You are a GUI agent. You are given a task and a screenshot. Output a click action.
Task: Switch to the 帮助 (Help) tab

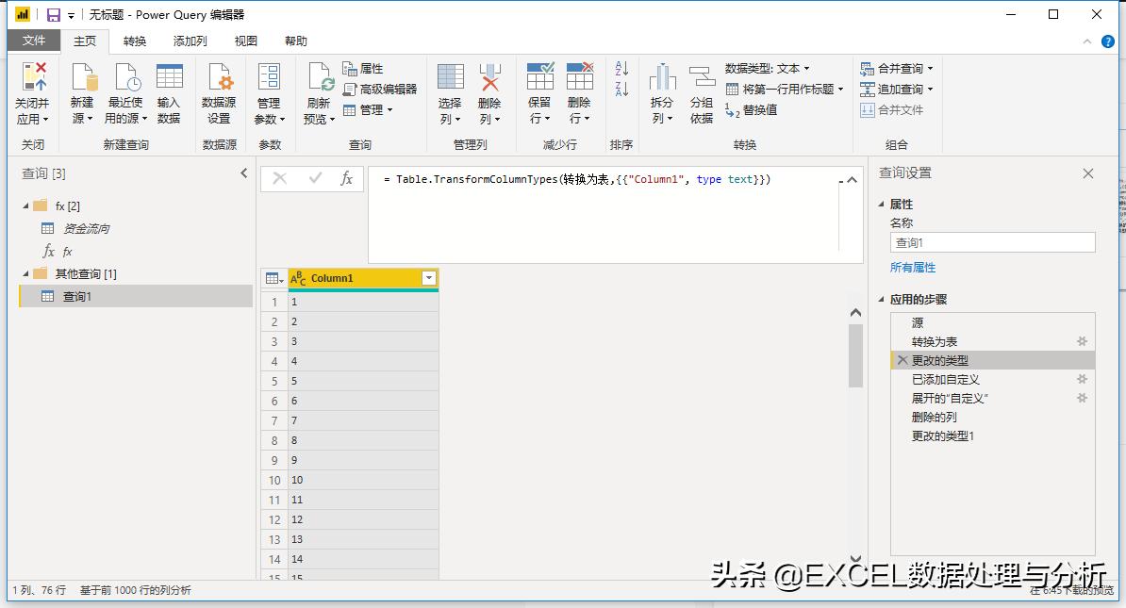click(296, 41)
